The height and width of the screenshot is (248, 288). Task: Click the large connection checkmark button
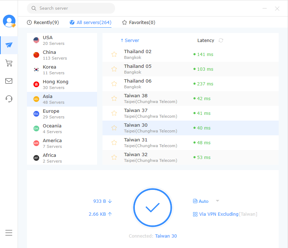pos(153,207)
